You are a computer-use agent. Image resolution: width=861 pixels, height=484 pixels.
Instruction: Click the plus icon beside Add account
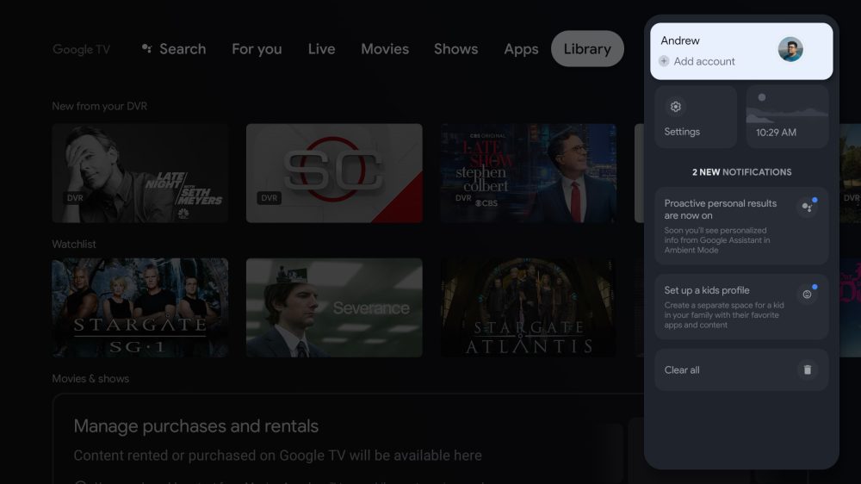pos(664,61)
